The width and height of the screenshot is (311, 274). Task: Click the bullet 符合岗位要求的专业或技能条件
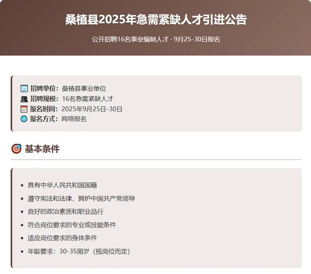72,225
